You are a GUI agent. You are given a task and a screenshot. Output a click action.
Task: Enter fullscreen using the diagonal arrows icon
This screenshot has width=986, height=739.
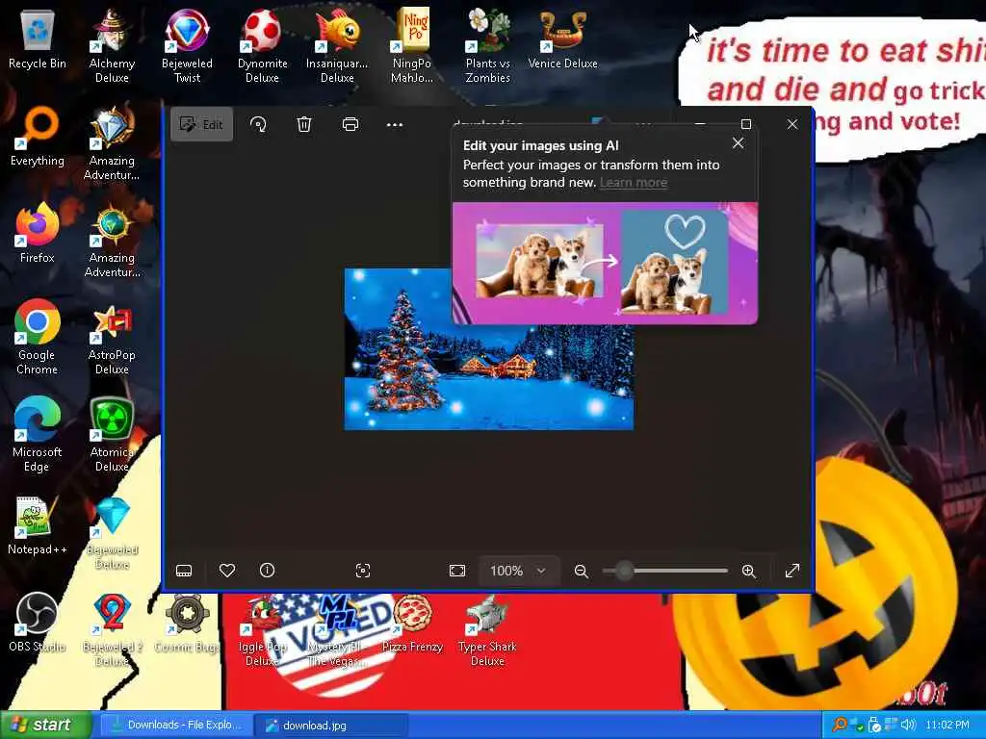tap(792, 571)
